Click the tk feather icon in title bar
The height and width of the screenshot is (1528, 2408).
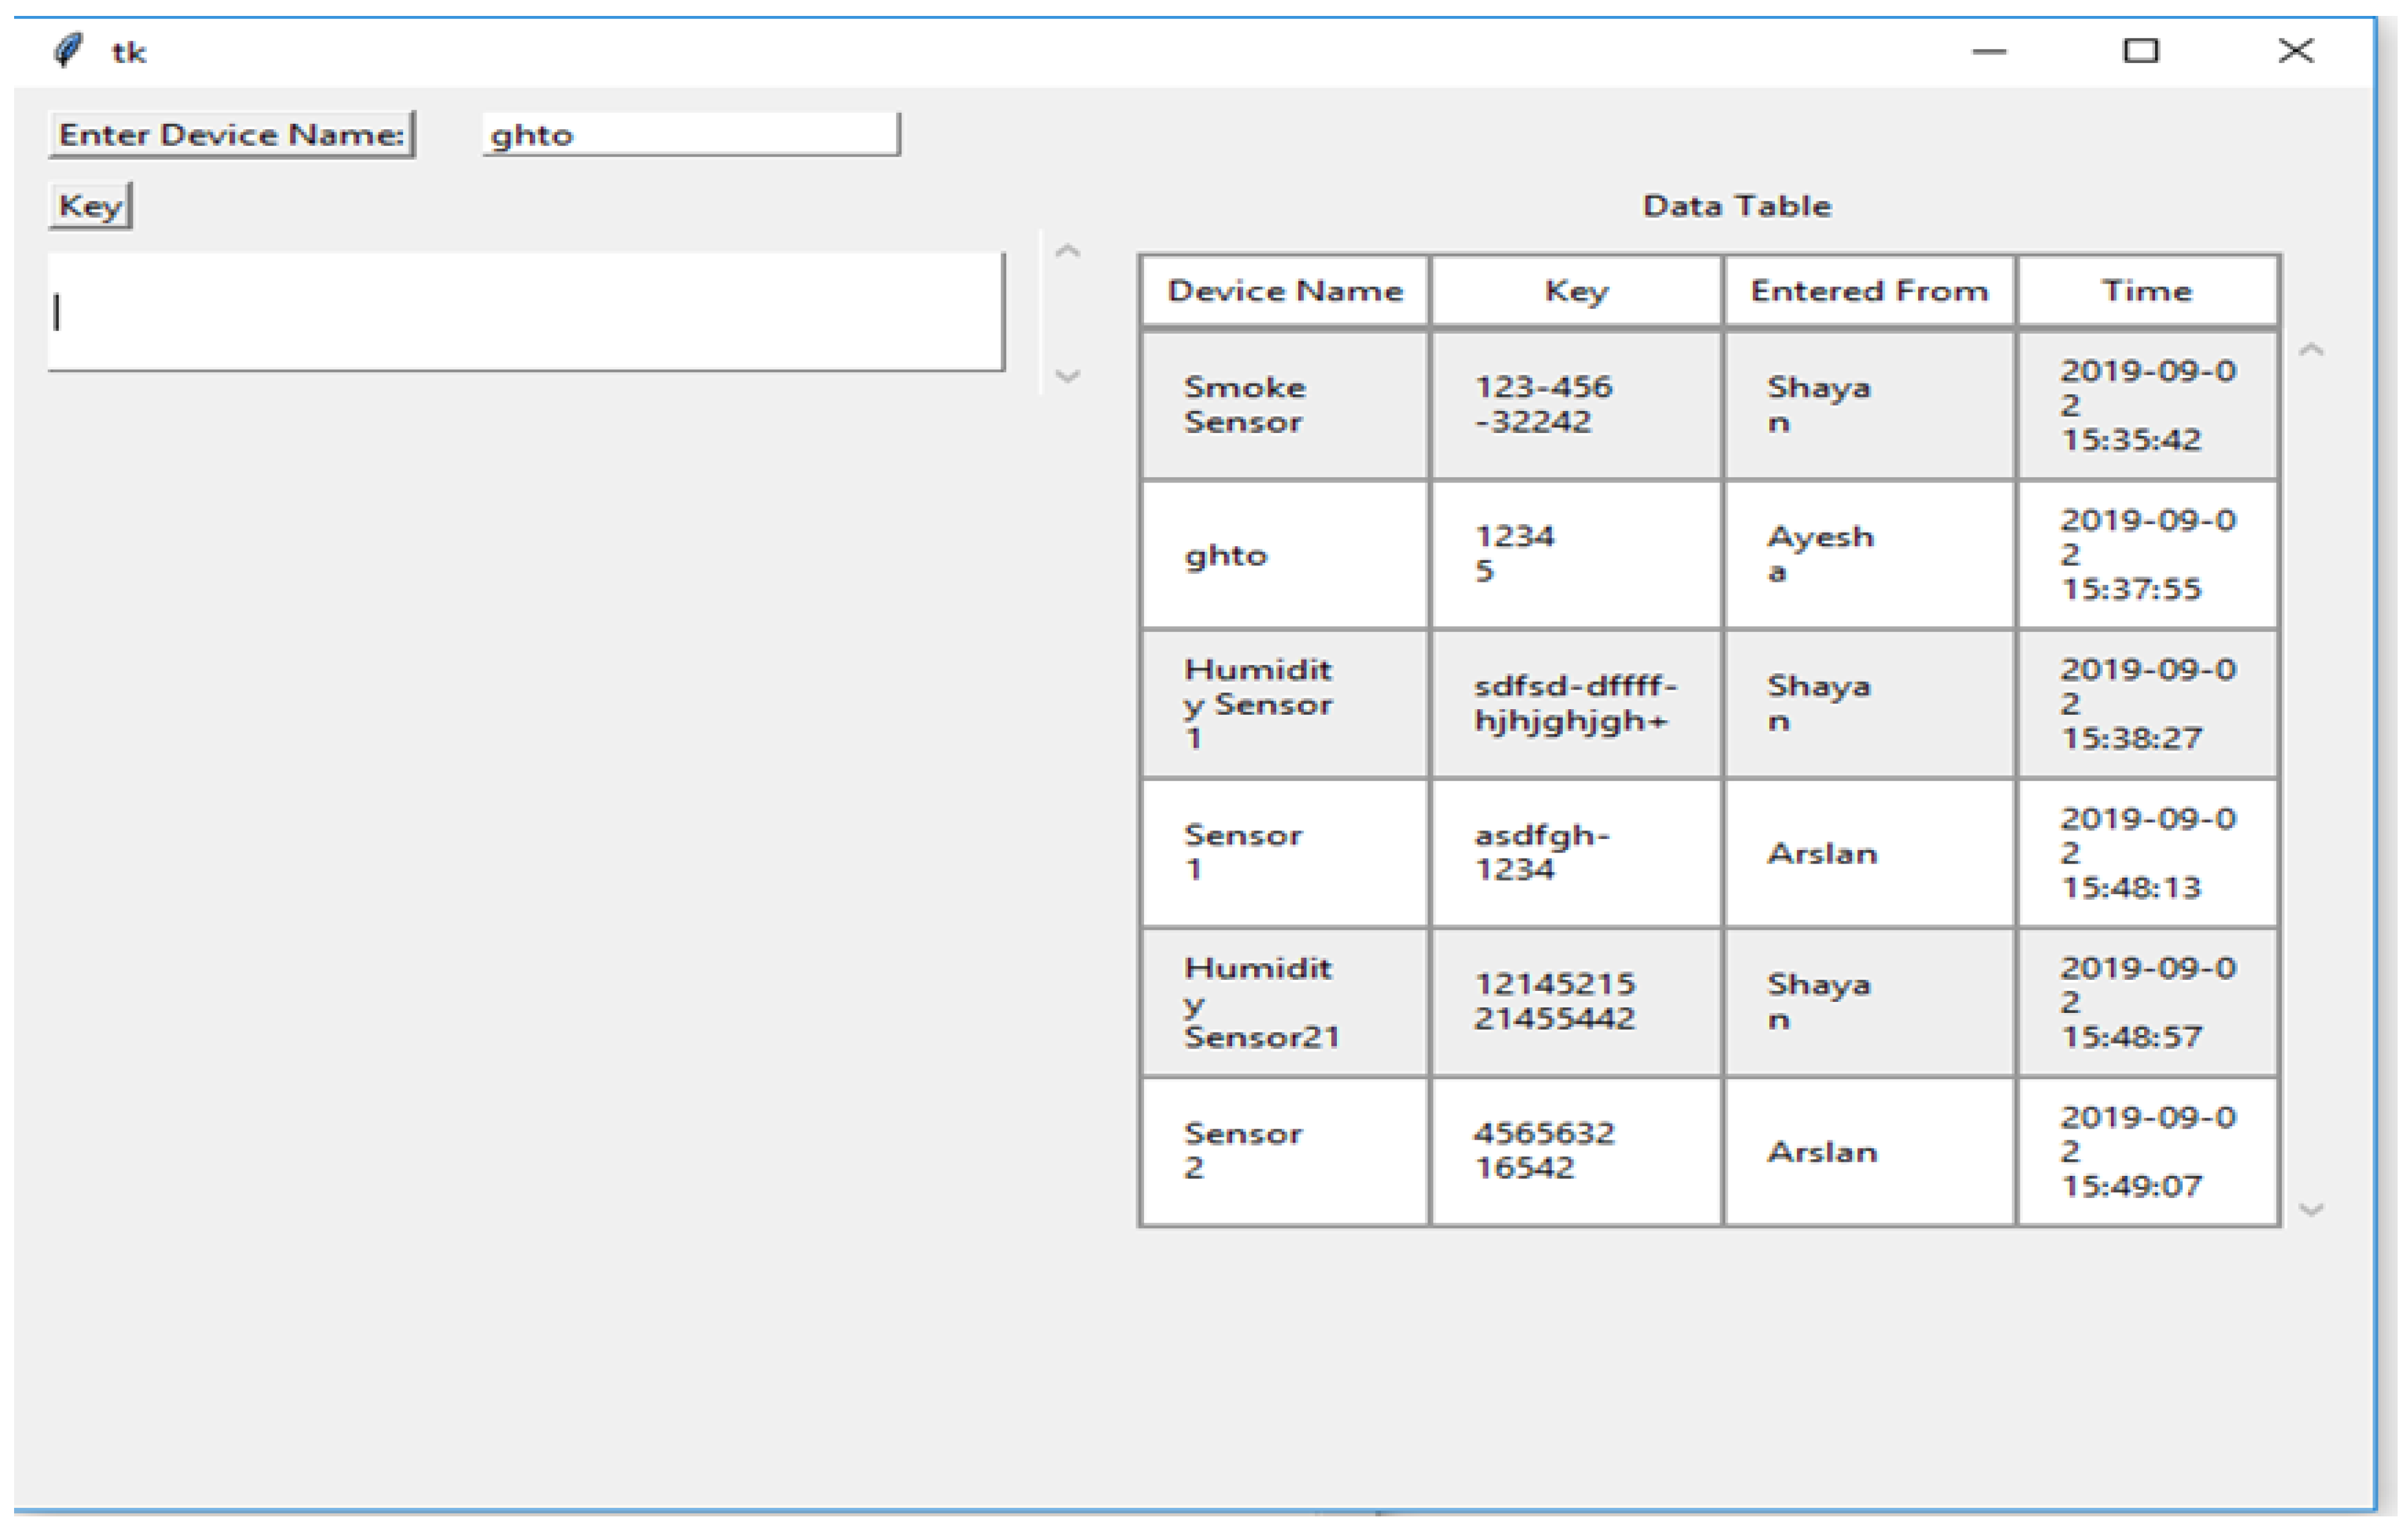coord(68,50)
